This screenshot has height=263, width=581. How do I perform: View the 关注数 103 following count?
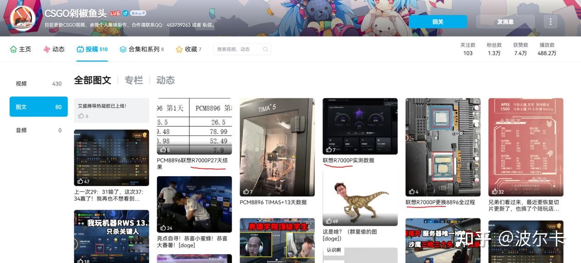468,49
